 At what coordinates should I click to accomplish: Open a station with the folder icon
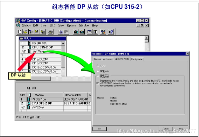[x=25, y=32]
